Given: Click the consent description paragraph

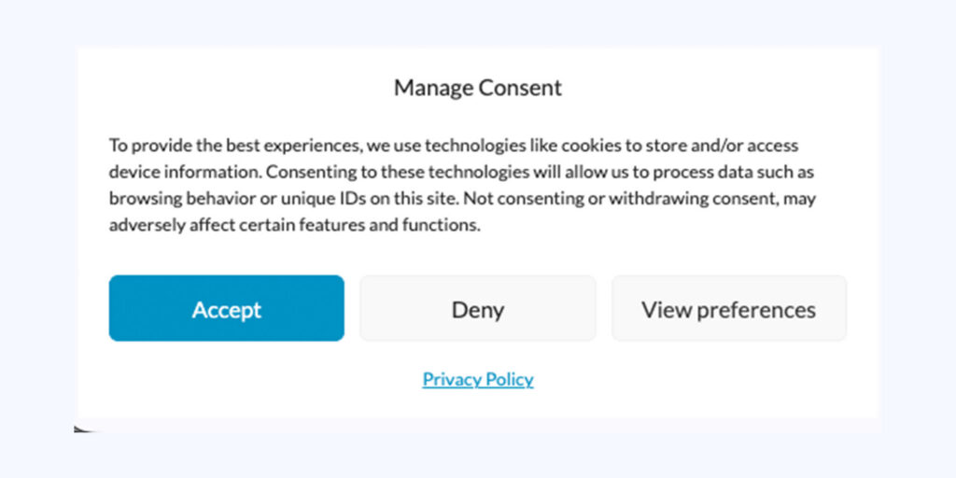Looking at the screenshot, I should (462, 186).
